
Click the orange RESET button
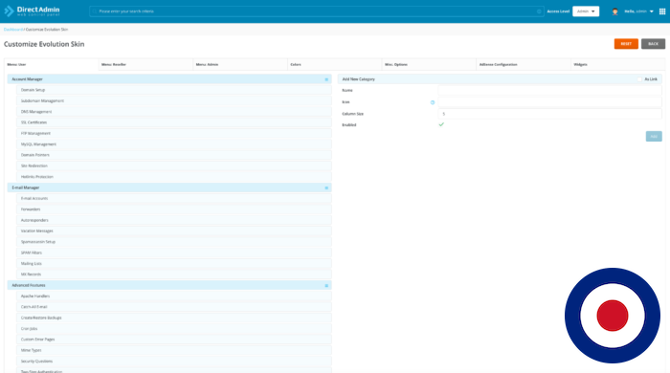pos(626,44)
